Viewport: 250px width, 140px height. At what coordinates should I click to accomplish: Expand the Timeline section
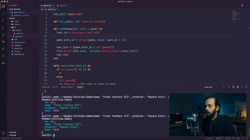(13, 135)
